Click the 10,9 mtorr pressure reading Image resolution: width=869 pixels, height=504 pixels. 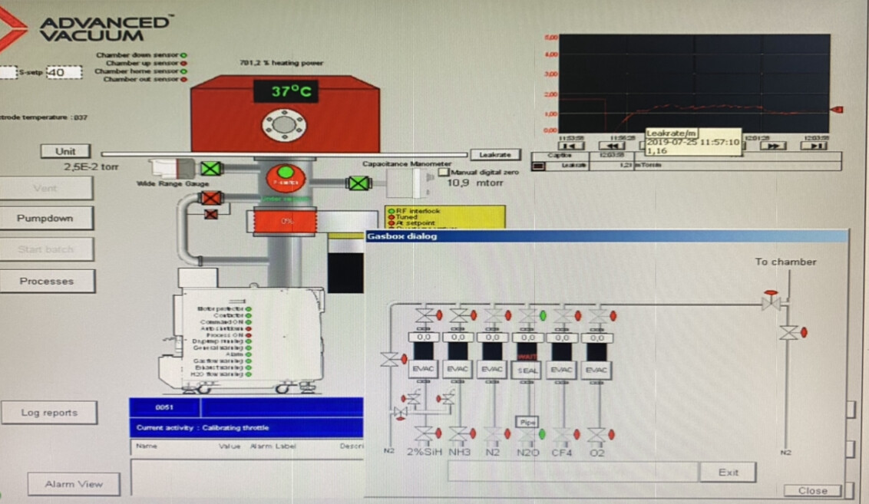click(474, 183)
